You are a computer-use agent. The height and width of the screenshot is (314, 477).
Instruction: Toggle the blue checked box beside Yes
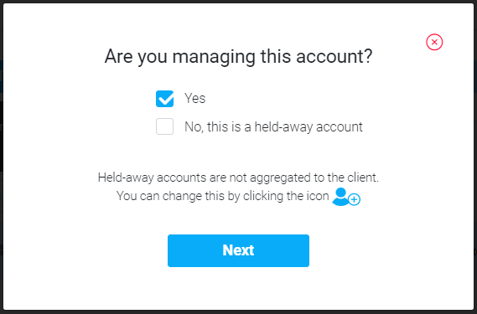pos(164,99)
